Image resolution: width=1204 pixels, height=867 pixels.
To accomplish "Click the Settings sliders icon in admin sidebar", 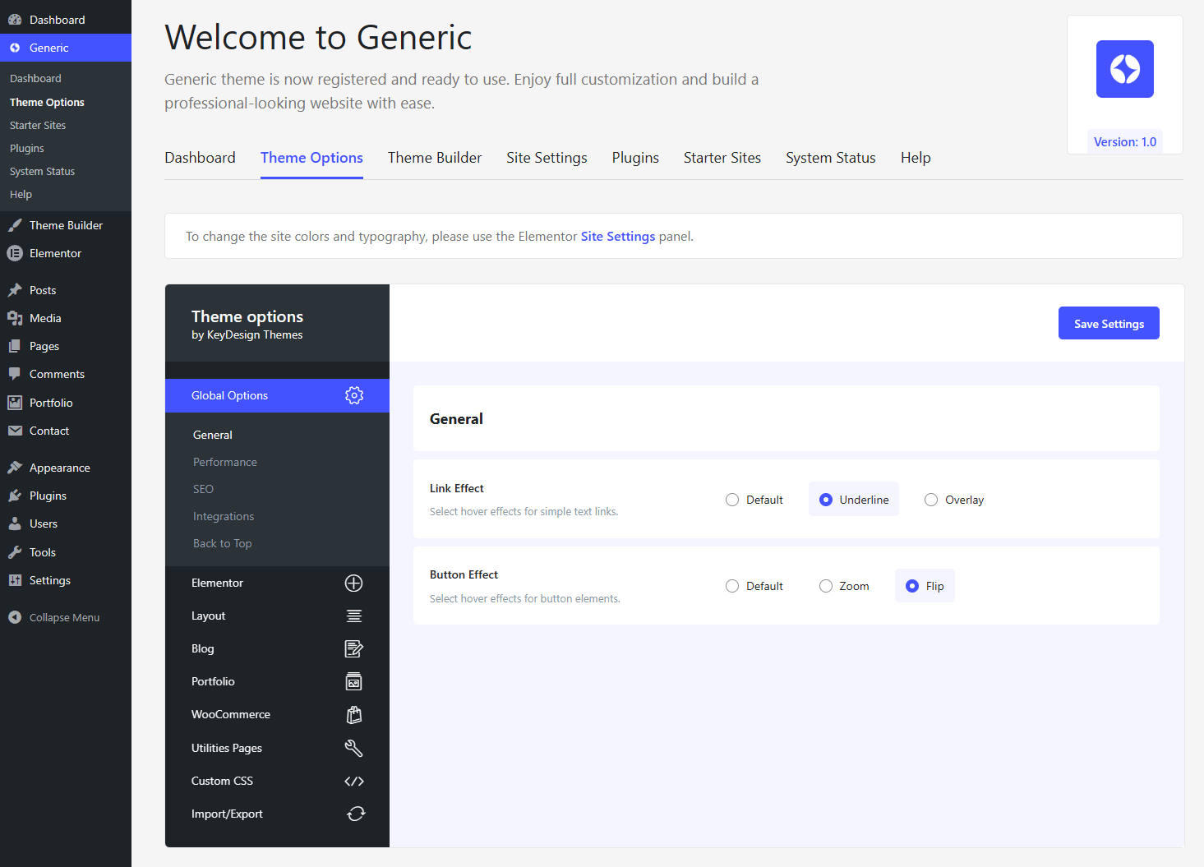I will (15, 580).
